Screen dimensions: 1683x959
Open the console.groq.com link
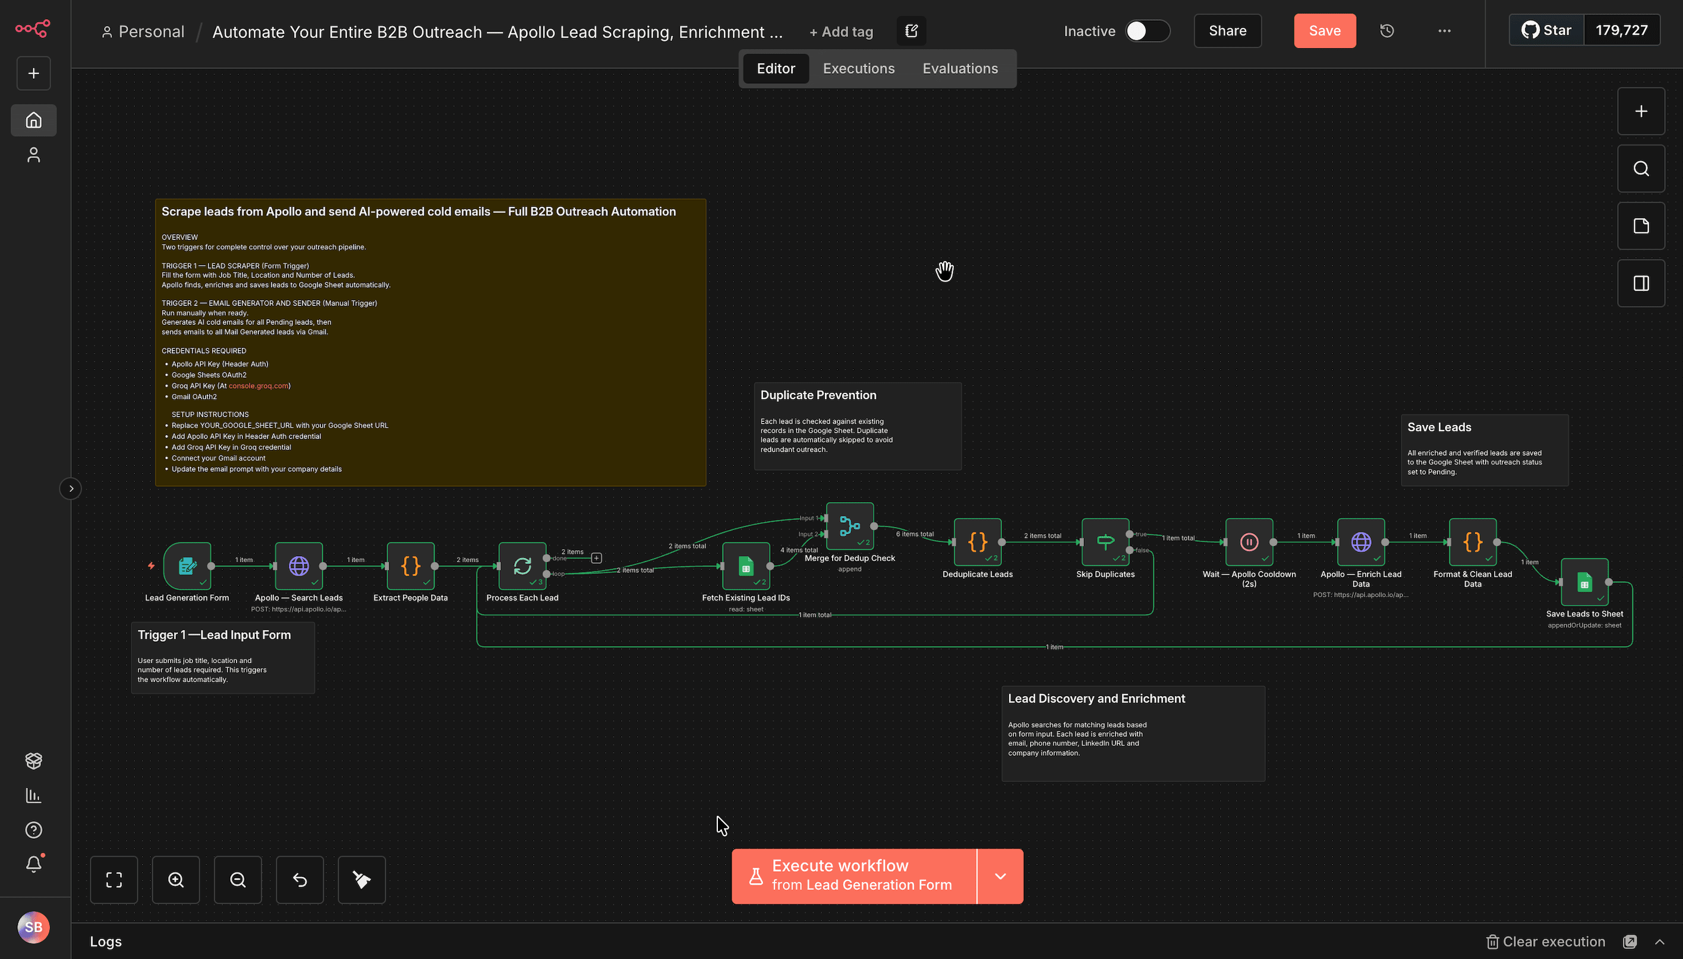[258, 386]
